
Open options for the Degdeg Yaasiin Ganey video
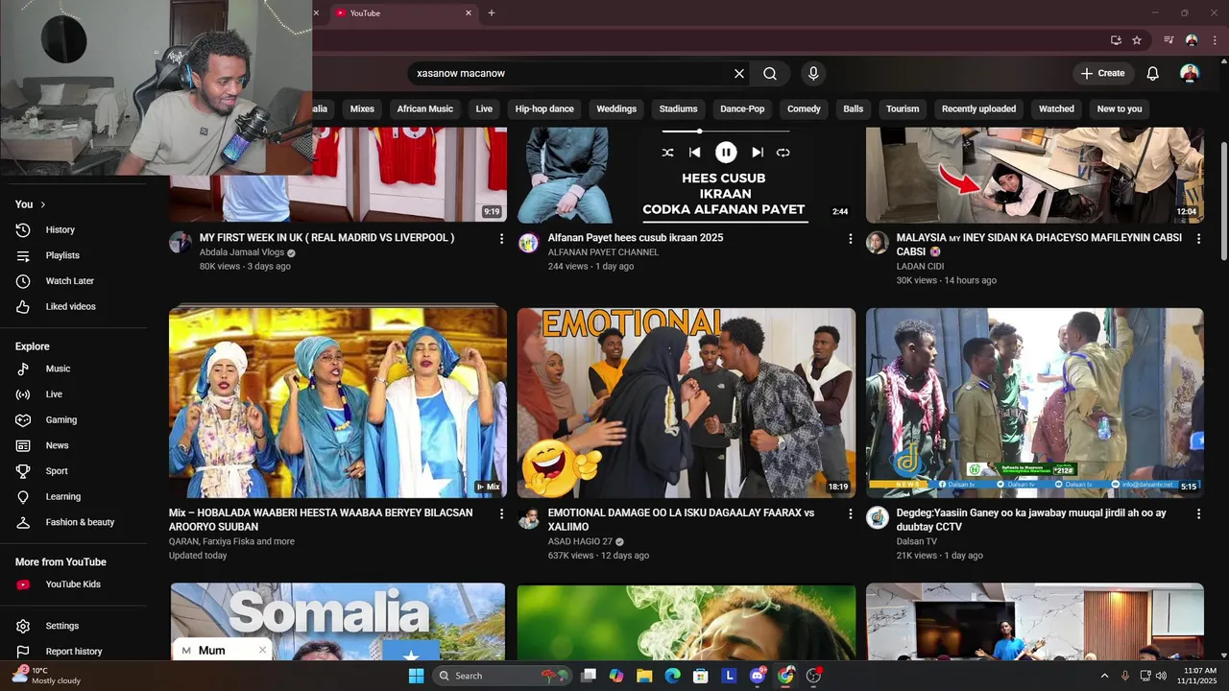(1198, 514)
